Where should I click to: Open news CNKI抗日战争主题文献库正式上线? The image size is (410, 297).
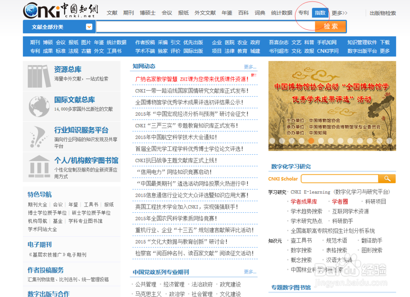tap(176, 160)
